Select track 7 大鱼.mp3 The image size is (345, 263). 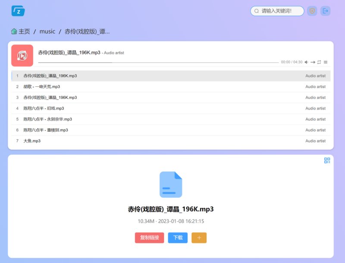(171, 141)
